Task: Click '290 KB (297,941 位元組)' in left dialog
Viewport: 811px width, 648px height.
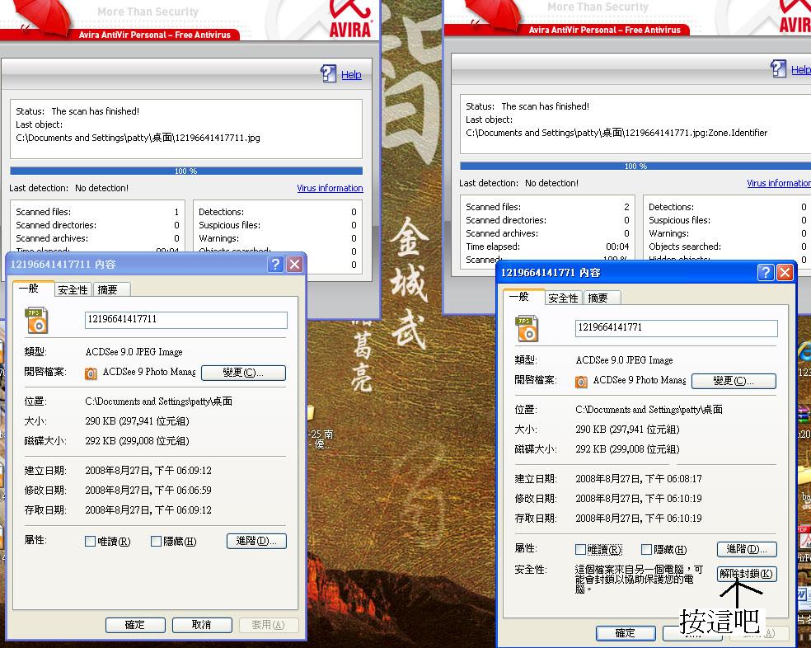Action: point(137,420)
